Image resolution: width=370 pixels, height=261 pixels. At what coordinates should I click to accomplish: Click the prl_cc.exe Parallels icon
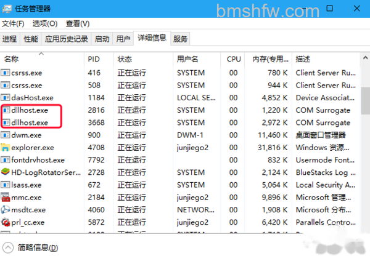pos(5,222)
